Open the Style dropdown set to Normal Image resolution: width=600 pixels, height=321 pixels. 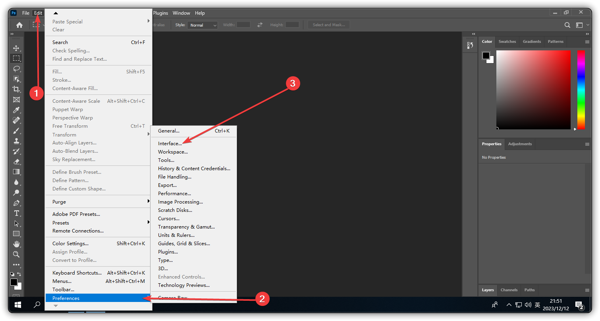(203, 25)
